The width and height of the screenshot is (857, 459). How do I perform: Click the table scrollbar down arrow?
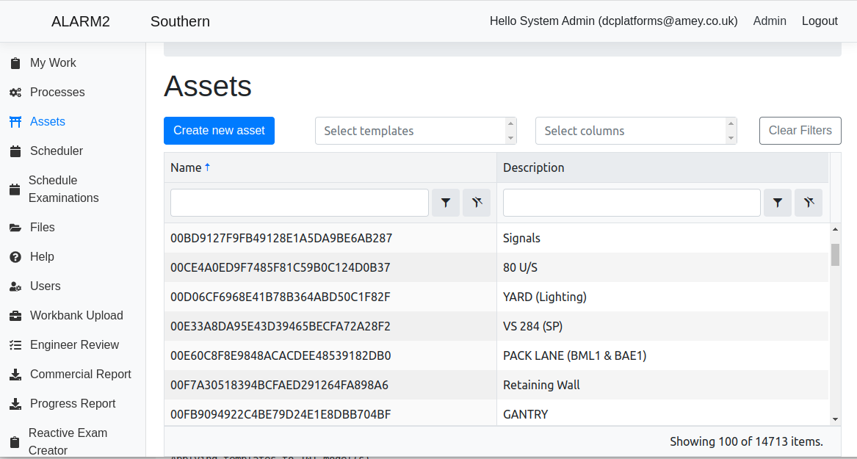point(835,419)
